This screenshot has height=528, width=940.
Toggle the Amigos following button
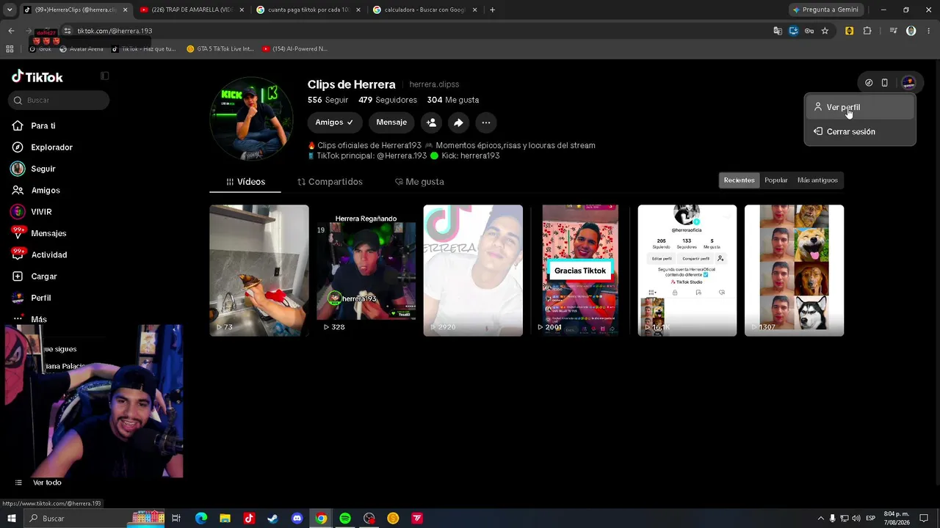pos(334,122)
